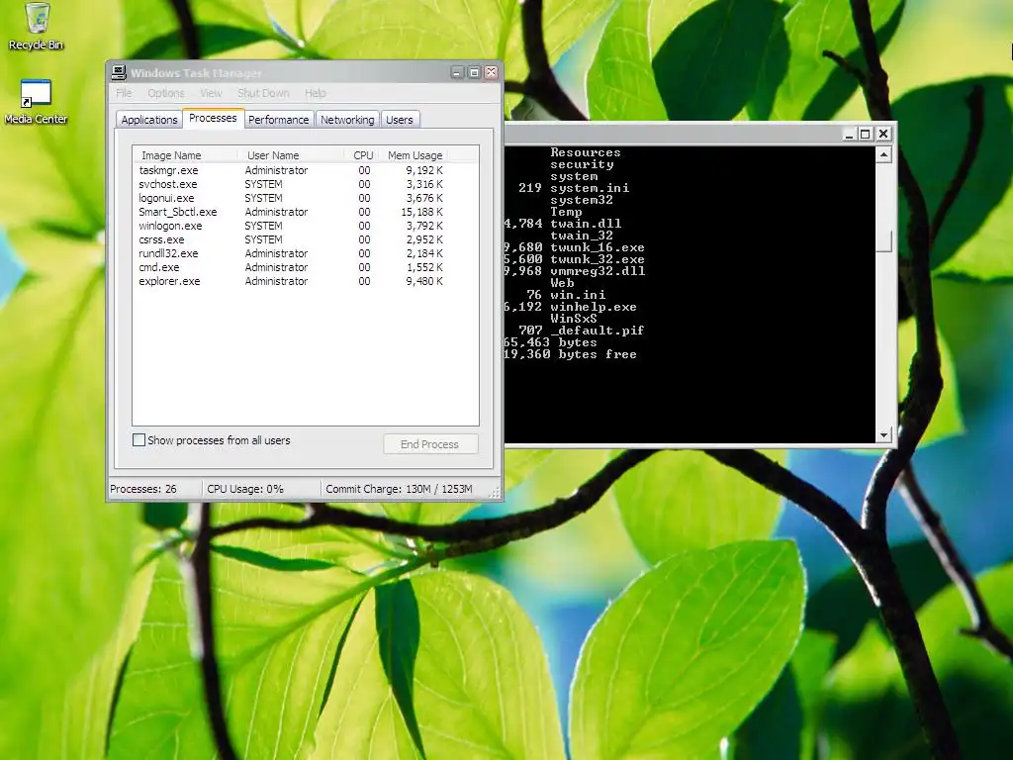Click the 9,480 K memory value
This screenshot has width=1013, height=760.
tap(424, 282)
